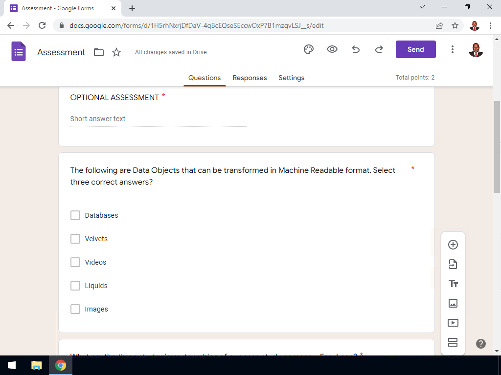Bookmark this tab with star icon
Screen dimensions: 501x375
pyautogui.click(x=455, y=25)
